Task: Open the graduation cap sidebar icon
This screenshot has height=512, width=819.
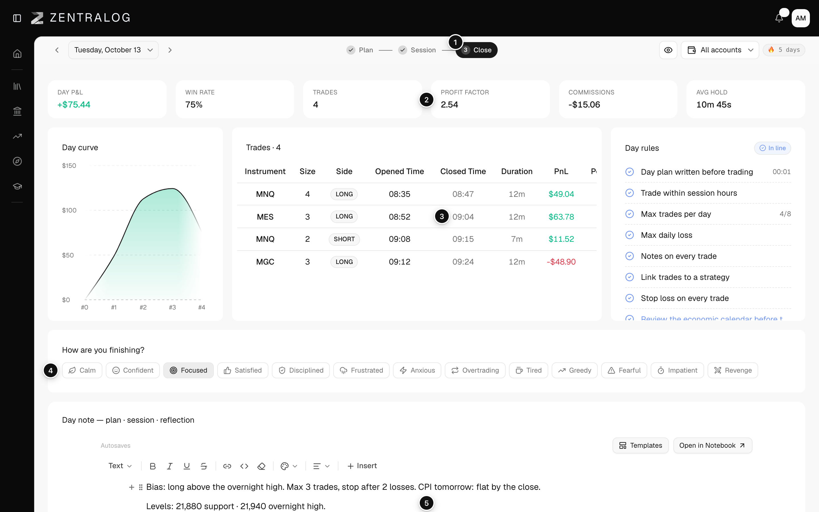Action: [17, 186]
